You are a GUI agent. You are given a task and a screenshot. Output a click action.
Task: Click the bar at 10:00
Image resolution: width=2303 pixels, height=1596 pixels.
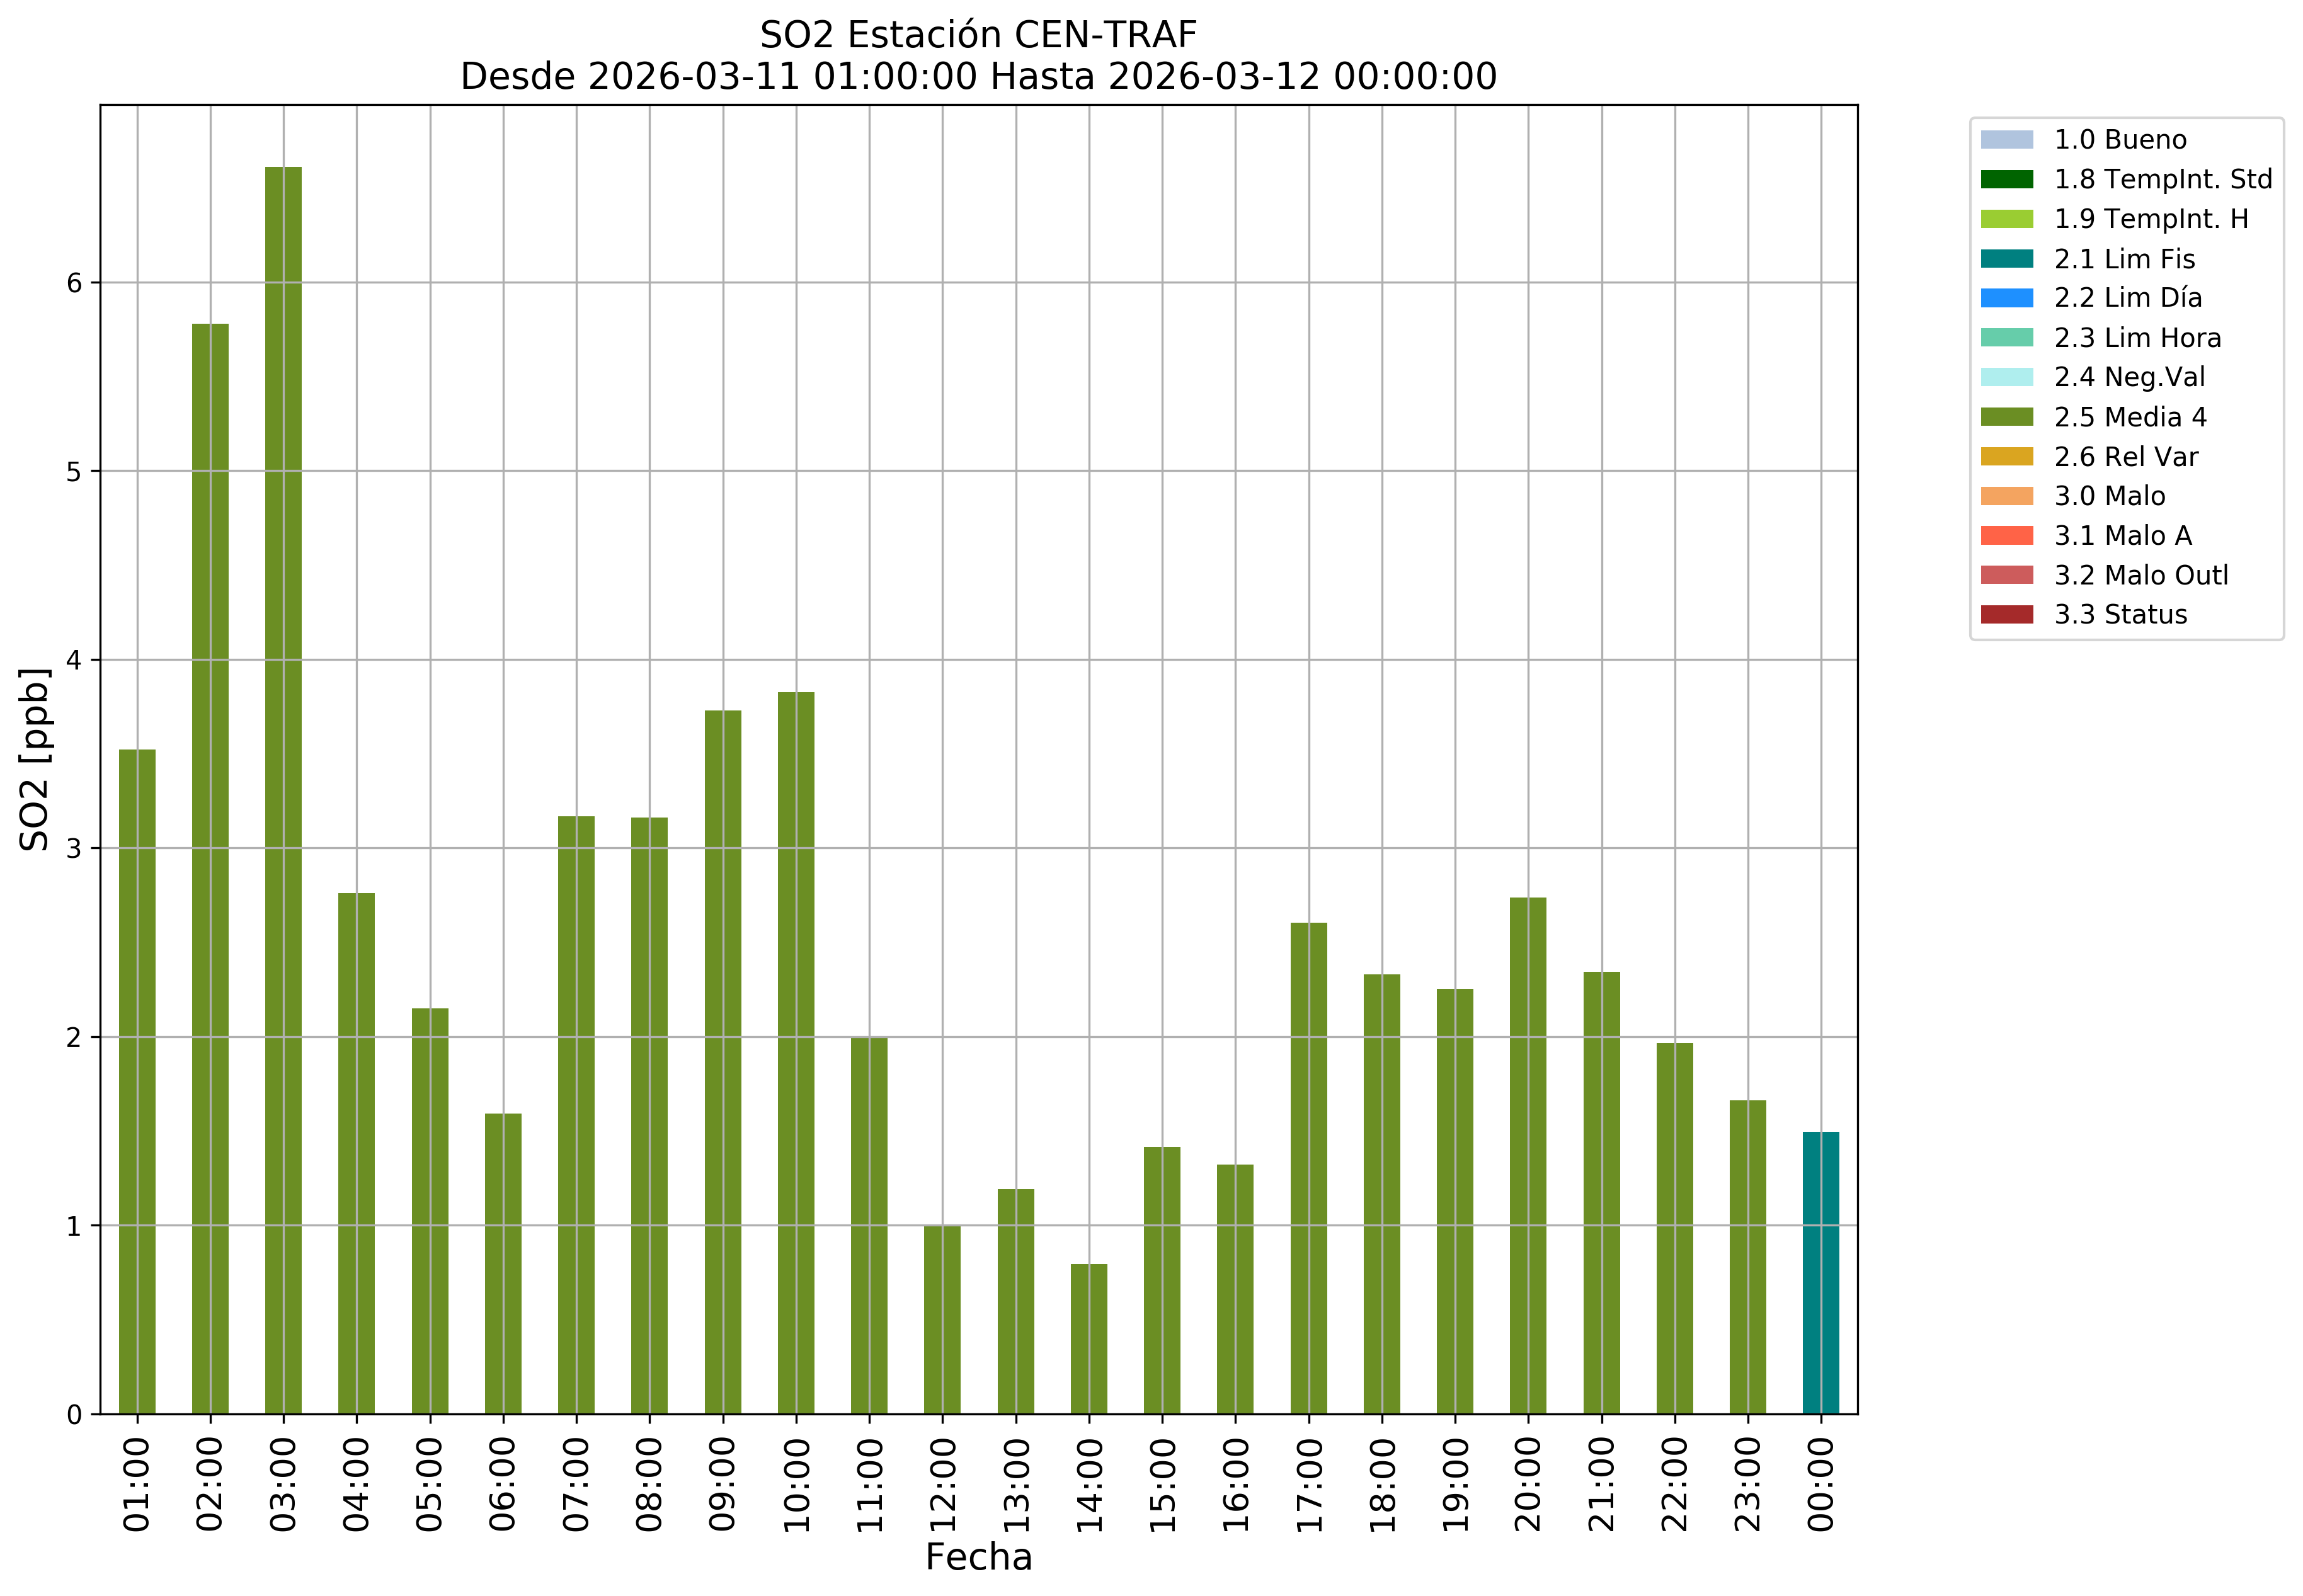pos(796,1052)
